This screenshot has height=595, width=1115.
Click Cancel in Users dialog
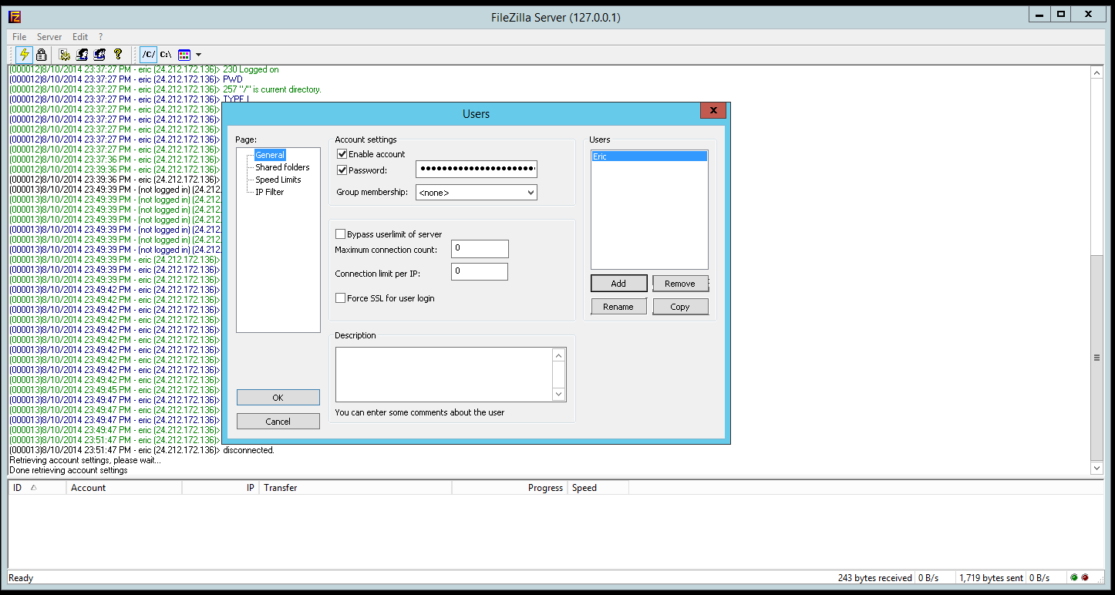(278, 422)
